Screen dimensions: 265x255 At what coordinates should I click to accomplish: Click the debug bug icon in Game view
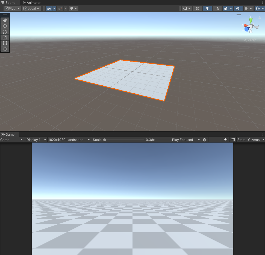click(205, 140)
